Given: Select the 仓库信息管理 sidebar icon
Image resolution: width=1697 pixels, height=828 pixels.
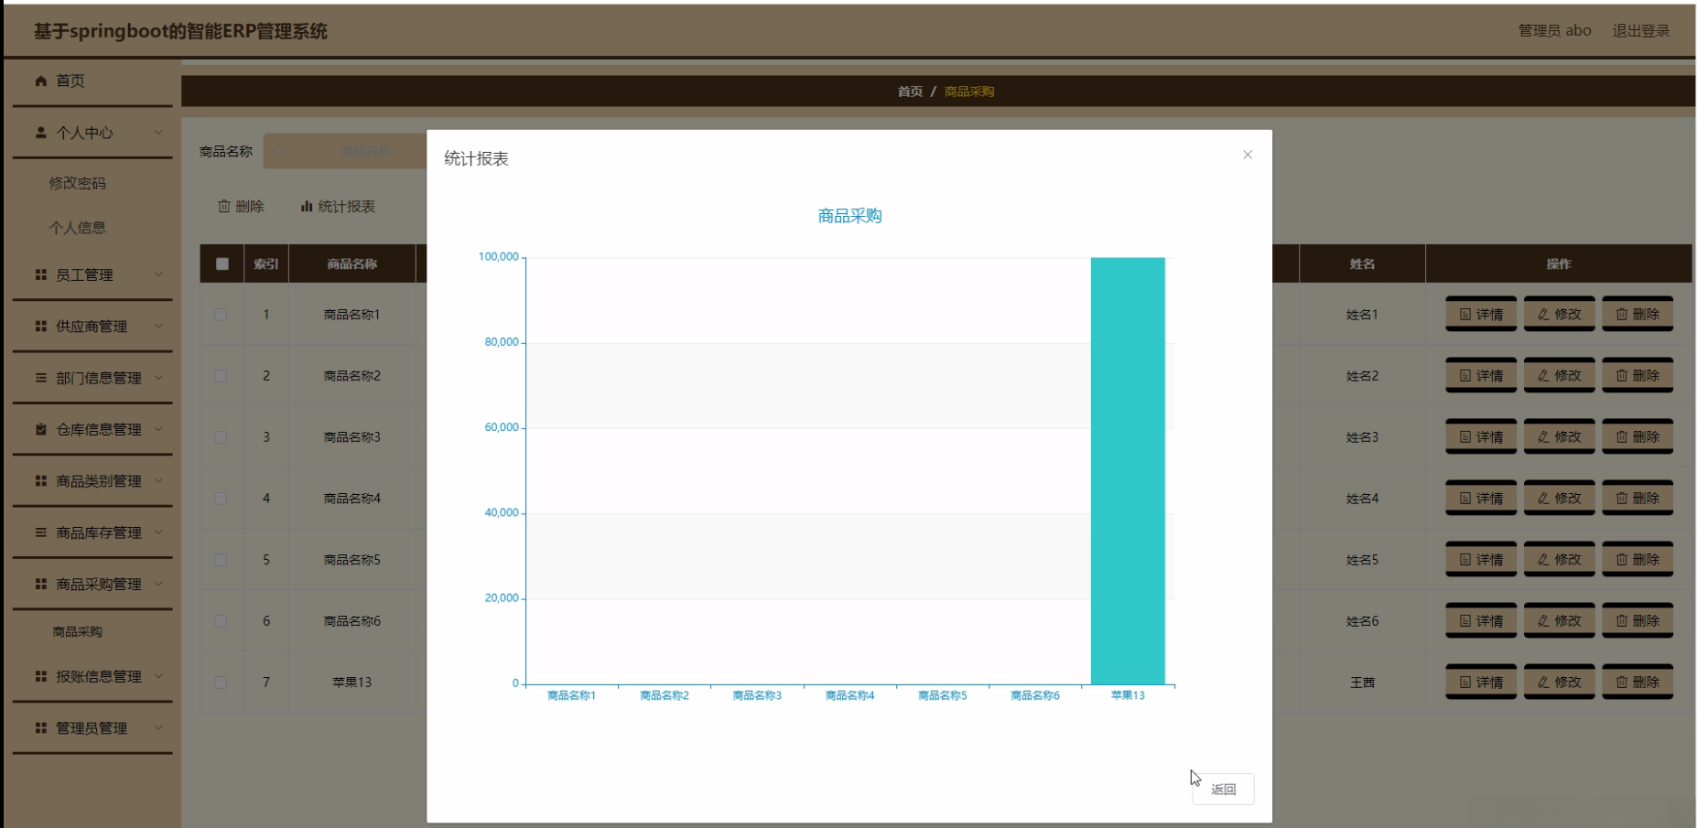Looking at the screenshot, I should (39, 428).
